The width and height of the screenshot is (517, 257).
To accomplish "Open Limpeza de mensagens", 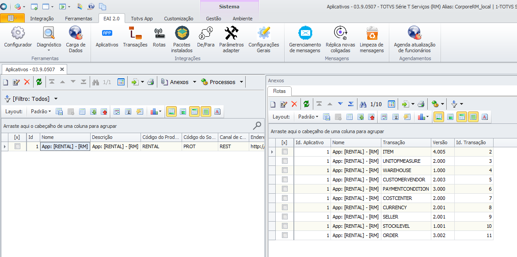I will pos(372,39).
